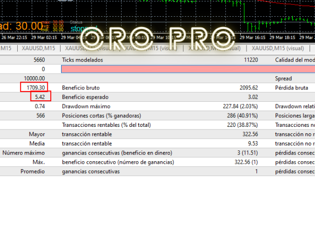Image resolution: width=315 pixels, height=236 pixels.
Task: Click the 227.84 (2.03%) drawdown value
Action: [240, 106]
